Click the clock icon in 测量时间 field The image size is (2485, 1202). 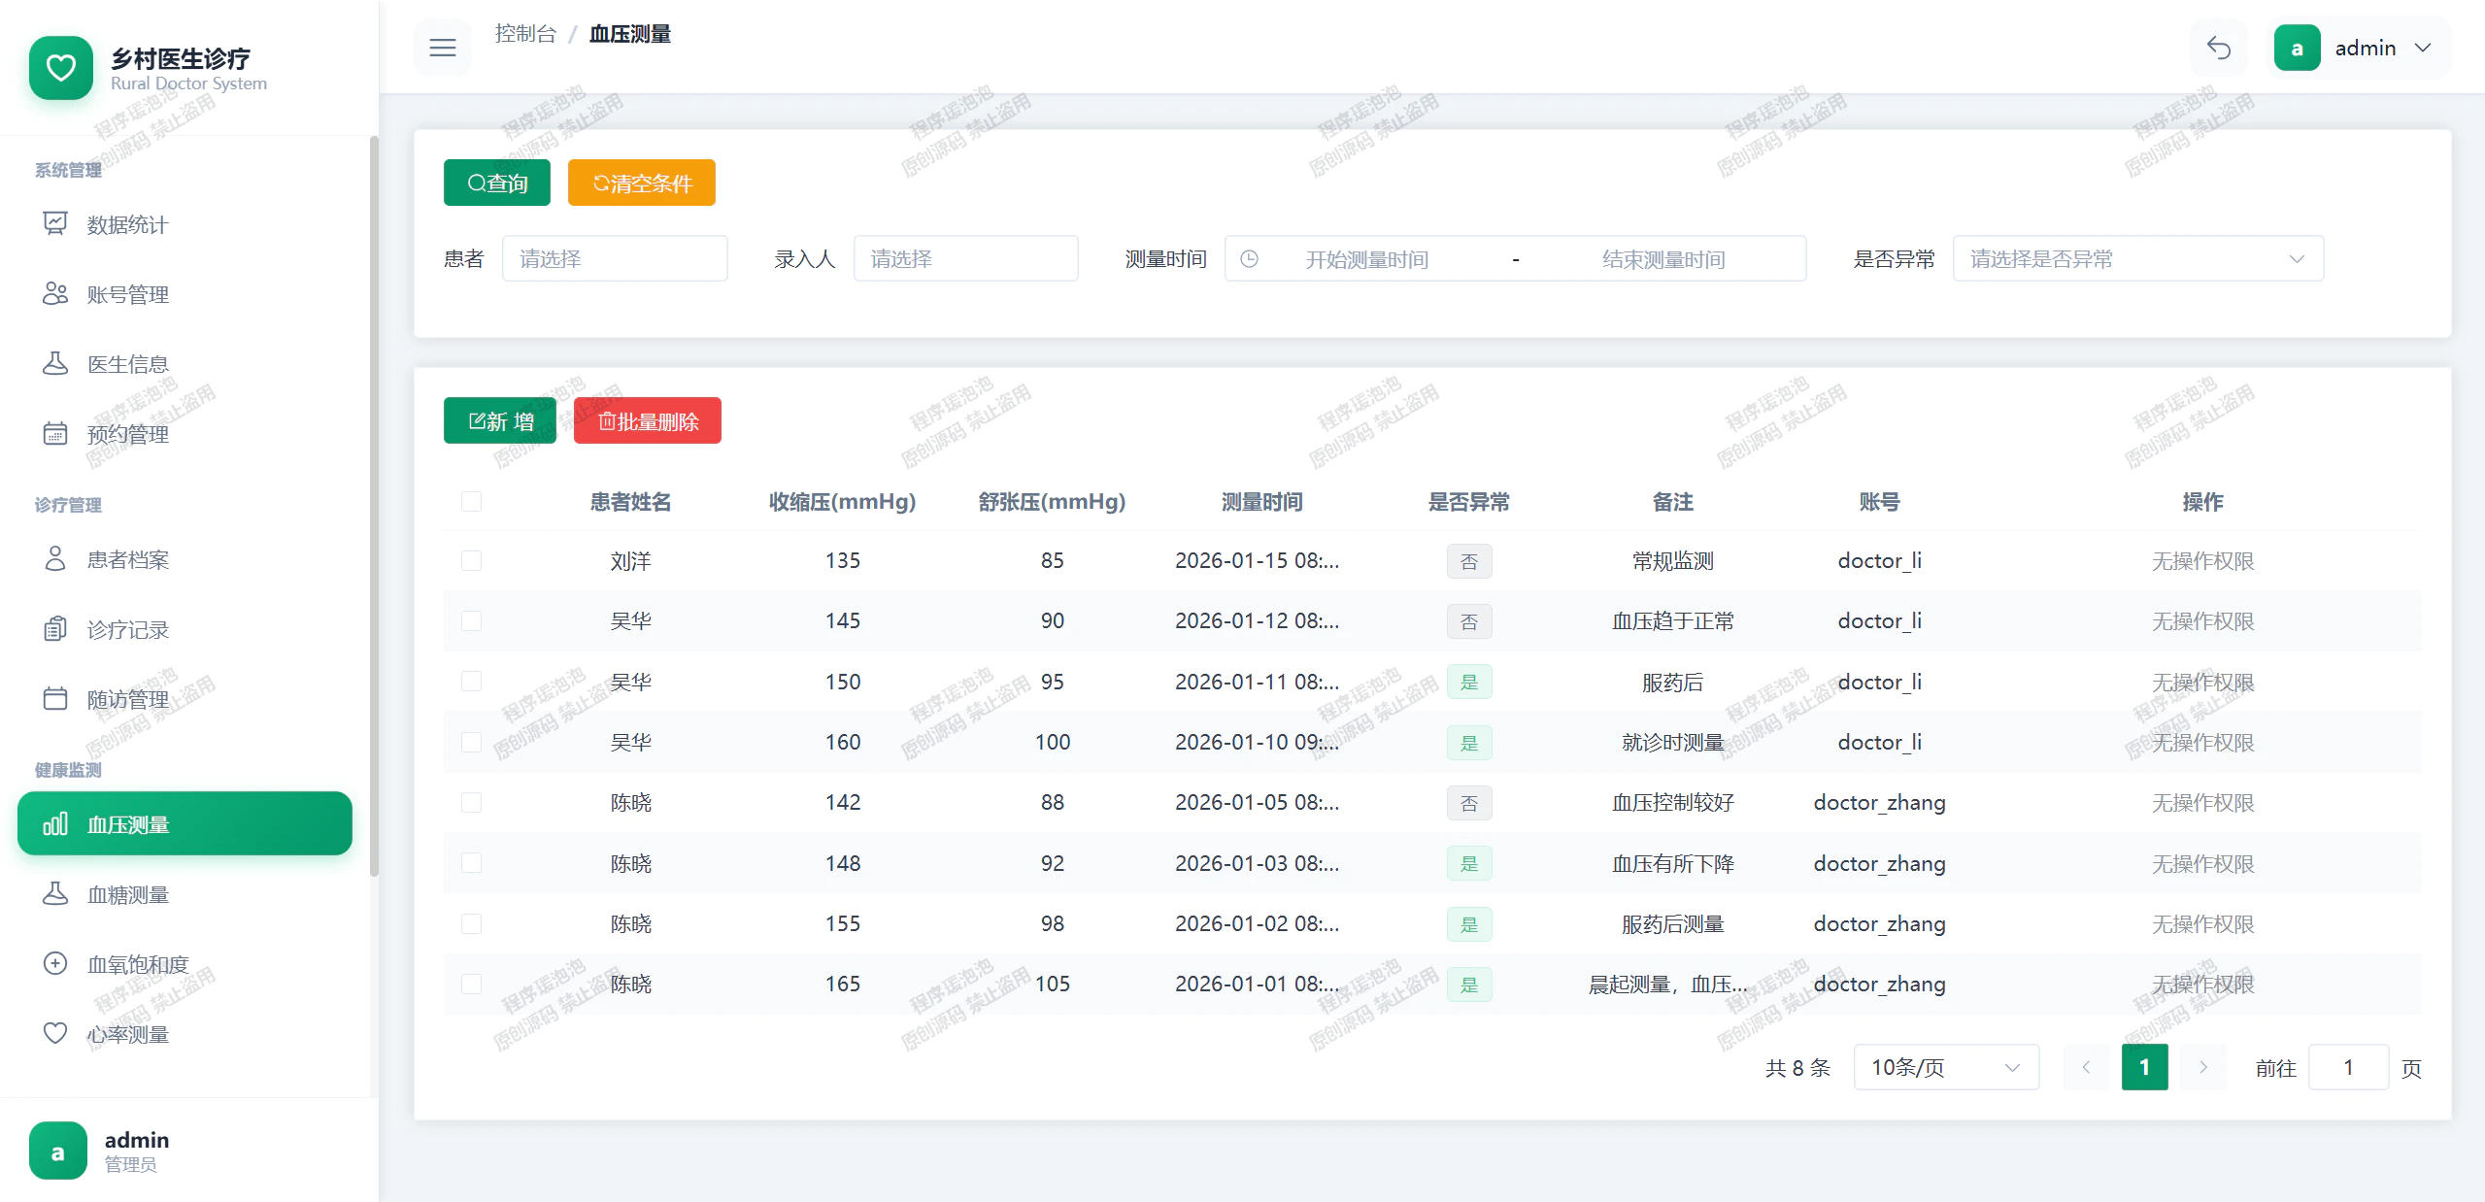point(1250,259)
